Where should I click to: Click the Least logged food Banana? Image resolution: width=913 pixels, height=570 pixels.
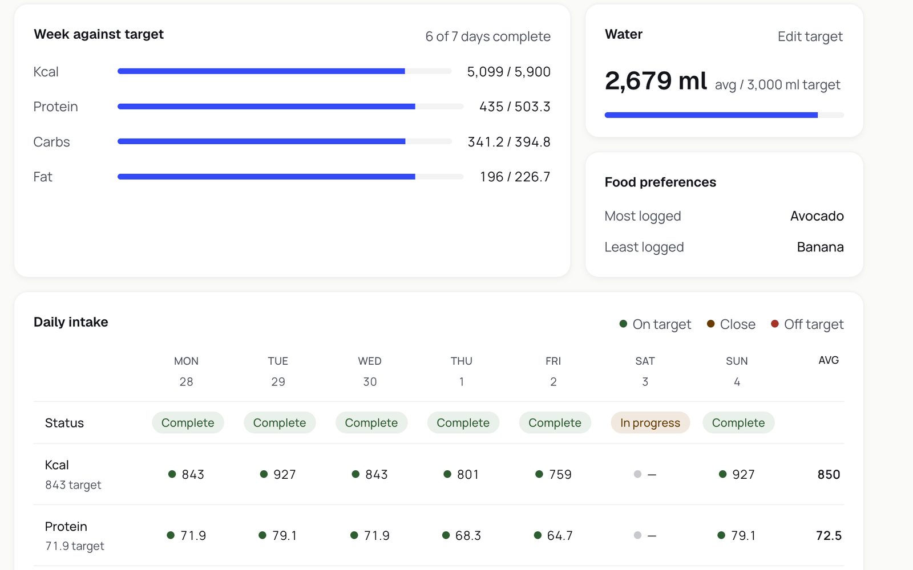(x=820, y=247)
